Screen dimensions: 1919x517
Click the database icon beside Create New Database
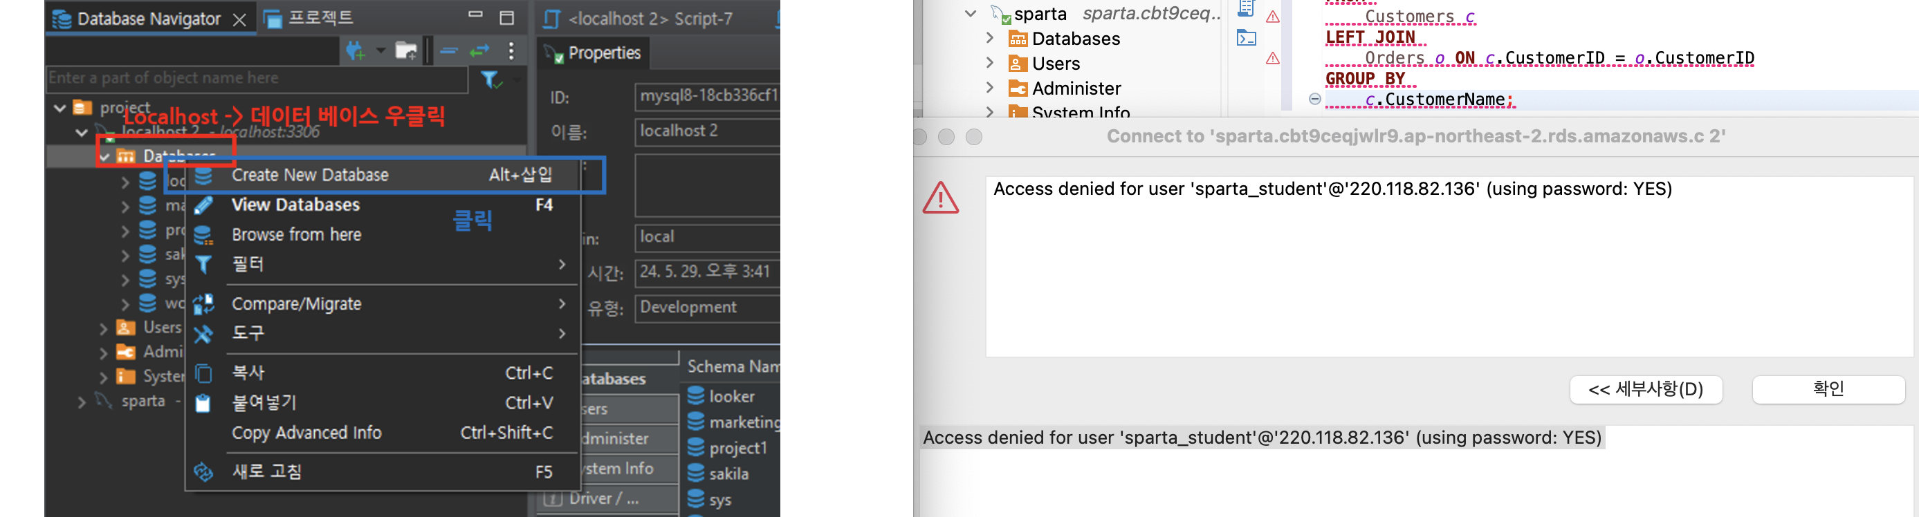(x=203, y=176)
